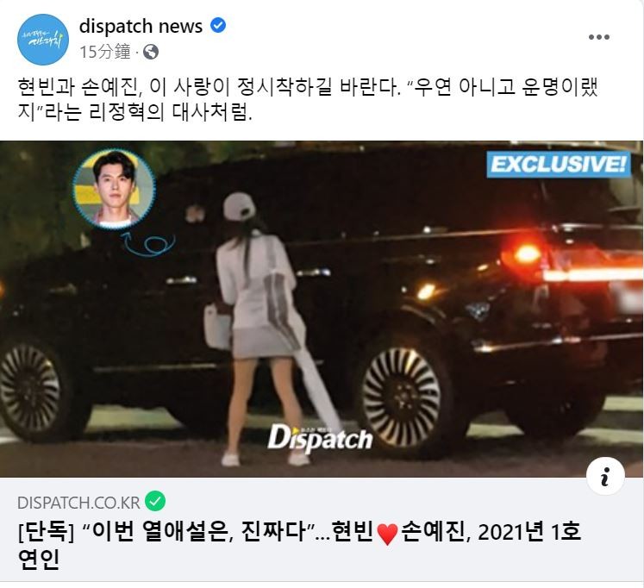Click the globe public audience icon
Viewport: 644px width, 588px height.
click(x=151, y=52)
